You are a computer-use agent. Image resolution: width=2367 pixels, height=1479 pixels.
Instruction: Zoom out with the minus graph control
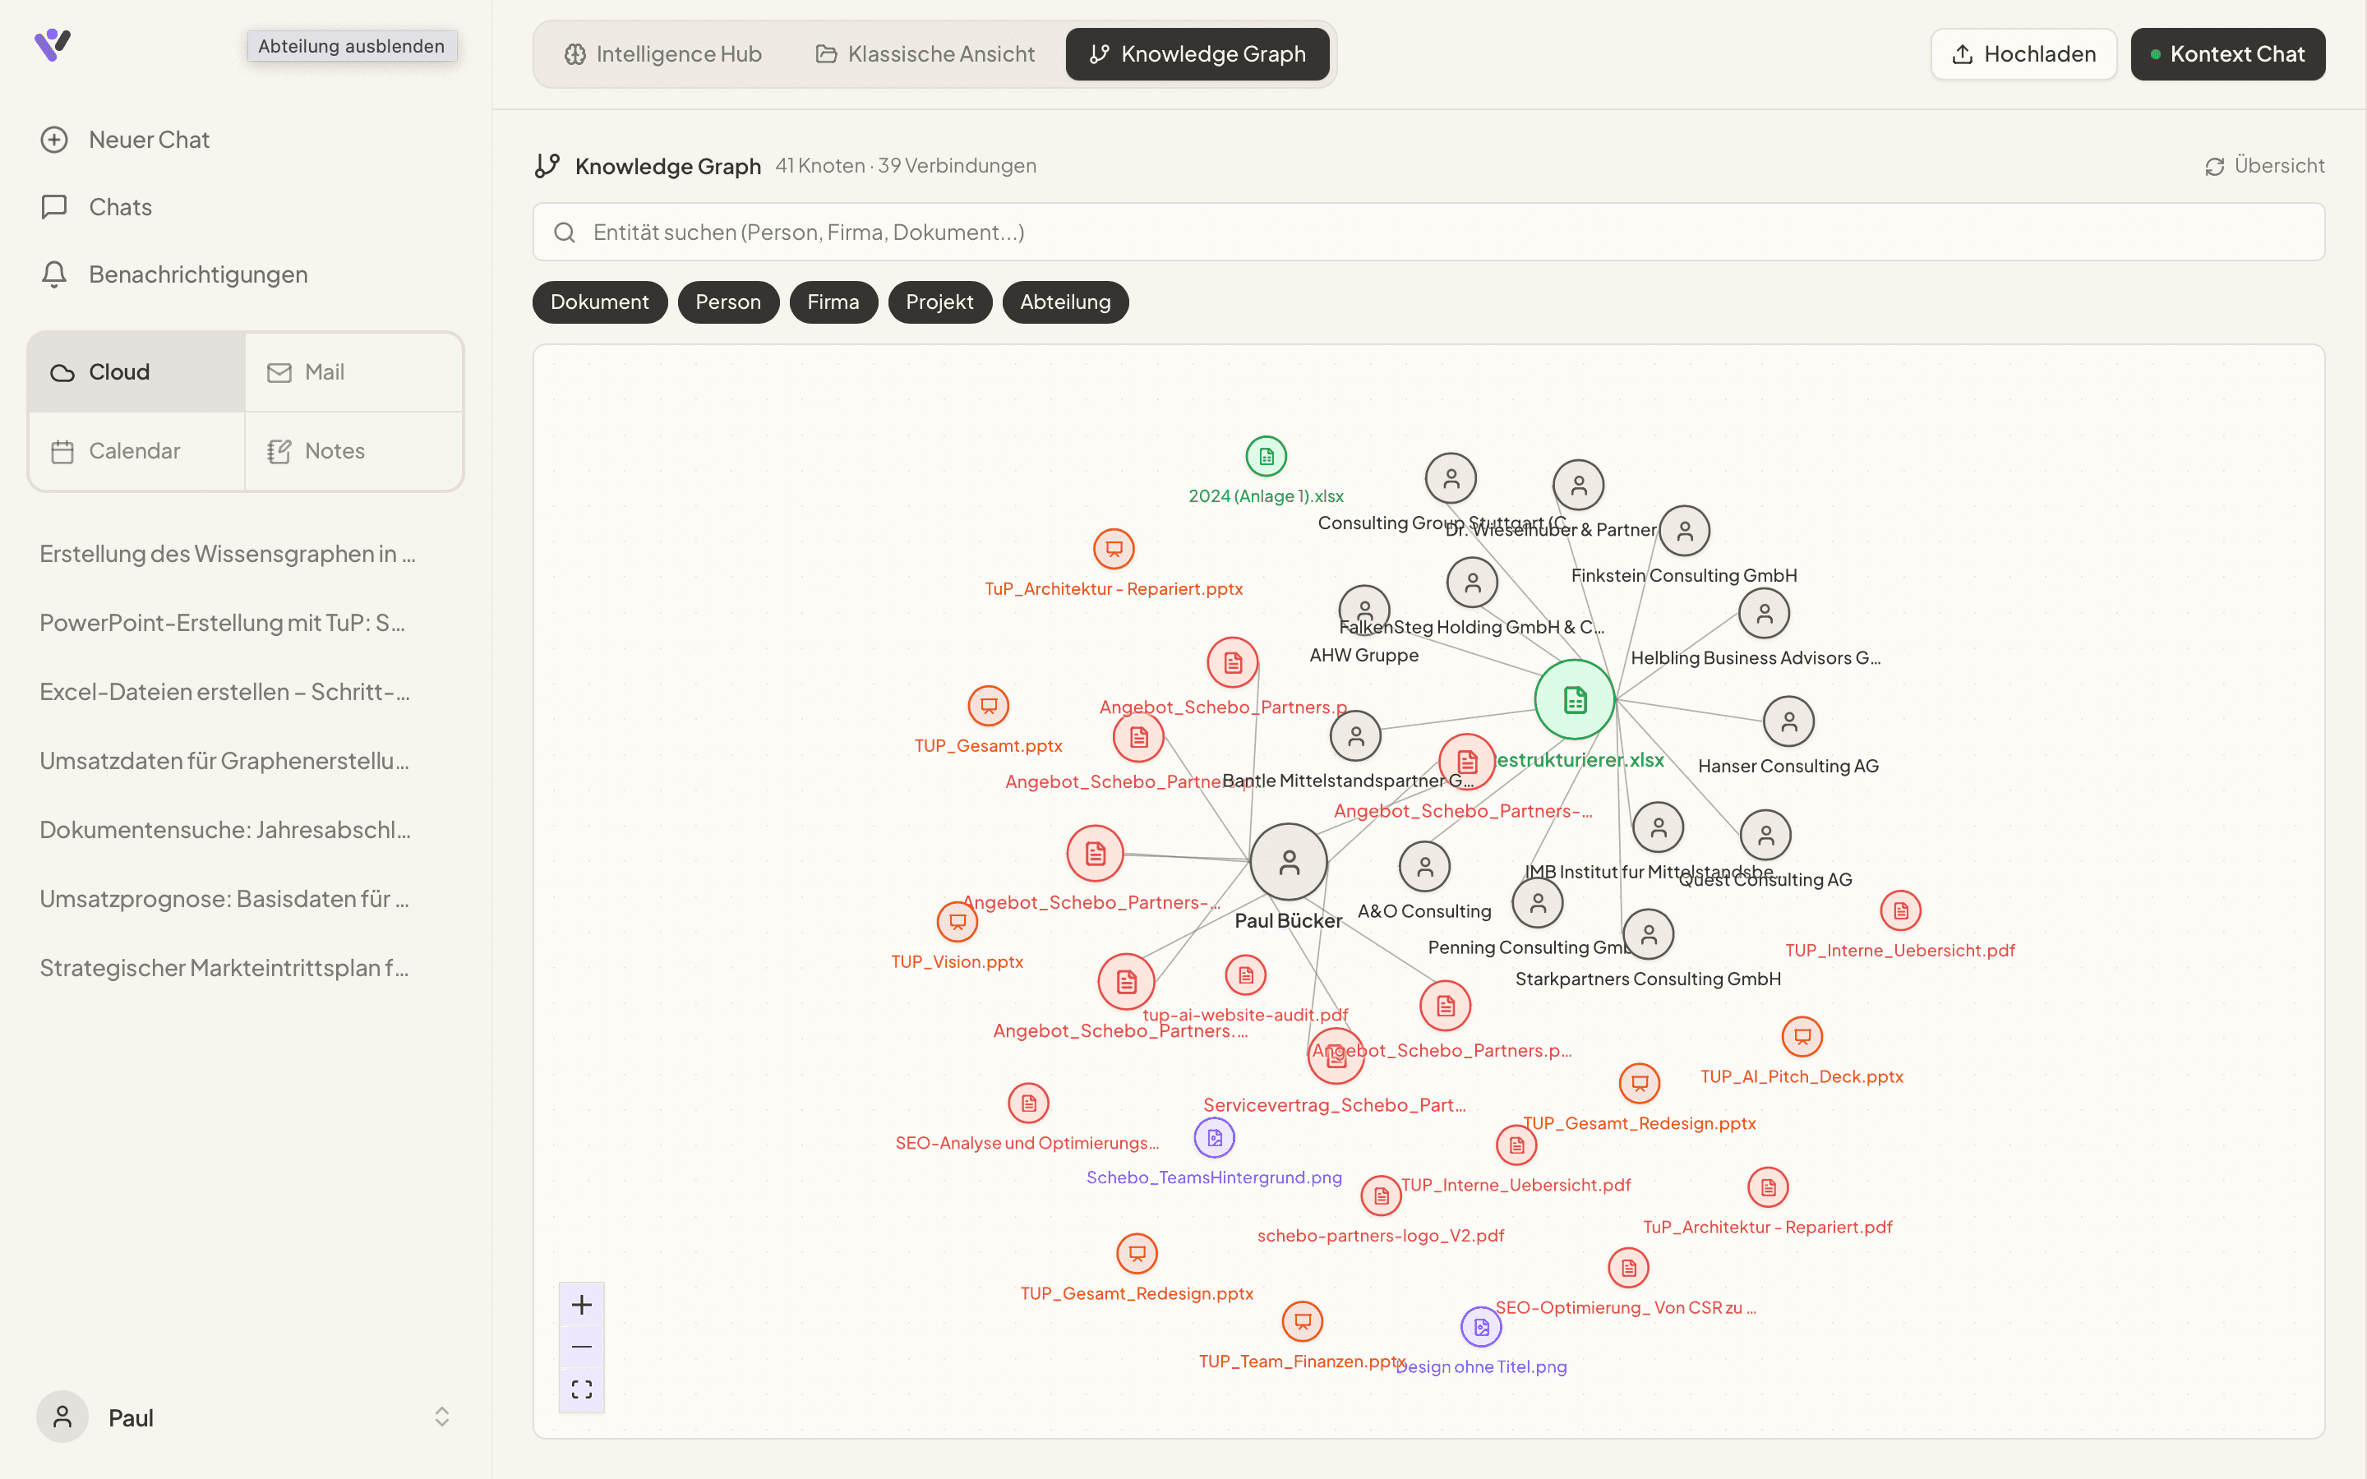point(581,1347)
